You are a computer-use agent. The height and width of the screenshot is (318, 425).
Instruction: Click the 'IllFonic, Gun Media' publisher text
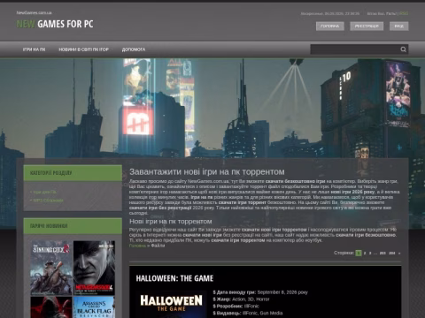[262, 314]
